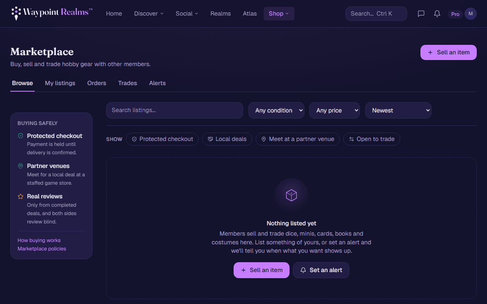487x304 pixels.
Task: Open the Marketplace policies link
Action: coord(42,249)
